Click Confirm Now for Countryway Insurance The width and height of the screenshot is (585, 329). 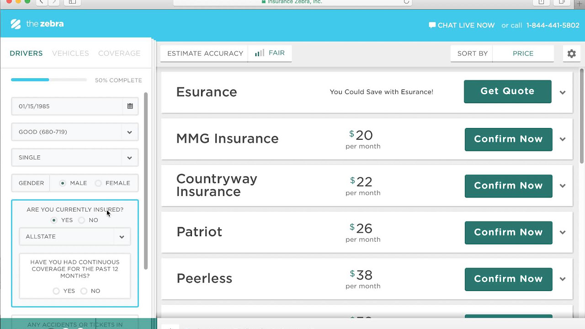pos(508,186)
